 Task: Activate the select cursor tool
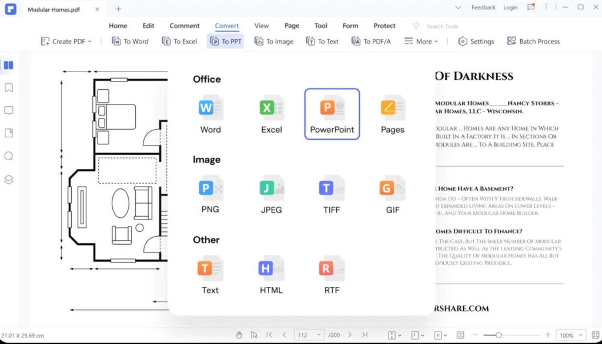[254, 335]
